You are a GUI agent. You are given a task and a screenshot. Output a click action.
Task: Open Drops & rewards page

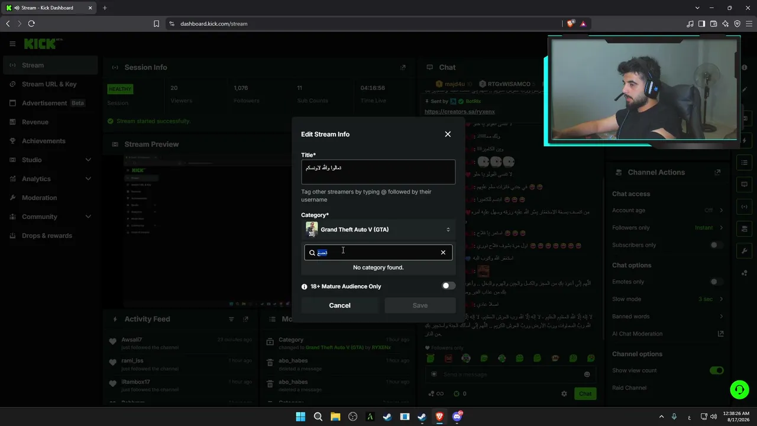click(50, 235)
